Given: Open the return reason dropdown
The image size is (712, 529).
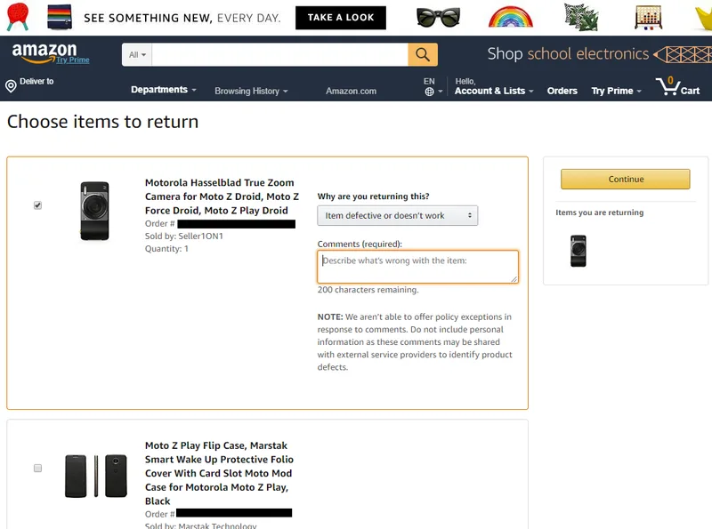Looking at the screenshot, I should tap(397, 215).
